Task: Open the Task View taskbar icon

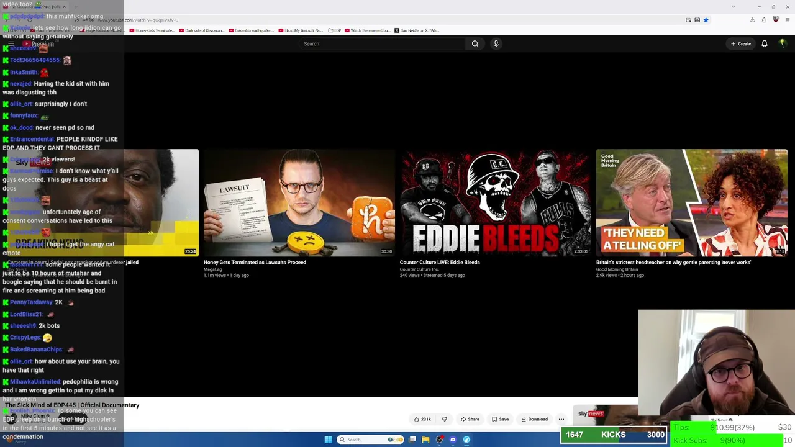Action: (x=412, y=440)
